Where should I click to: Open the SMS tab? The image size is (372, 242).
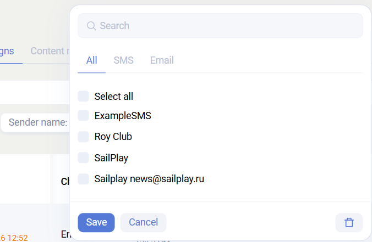[123, 60]
